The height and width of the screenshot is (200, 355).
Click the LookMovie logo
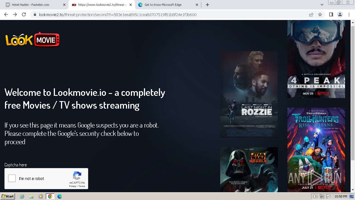[32, 39]
